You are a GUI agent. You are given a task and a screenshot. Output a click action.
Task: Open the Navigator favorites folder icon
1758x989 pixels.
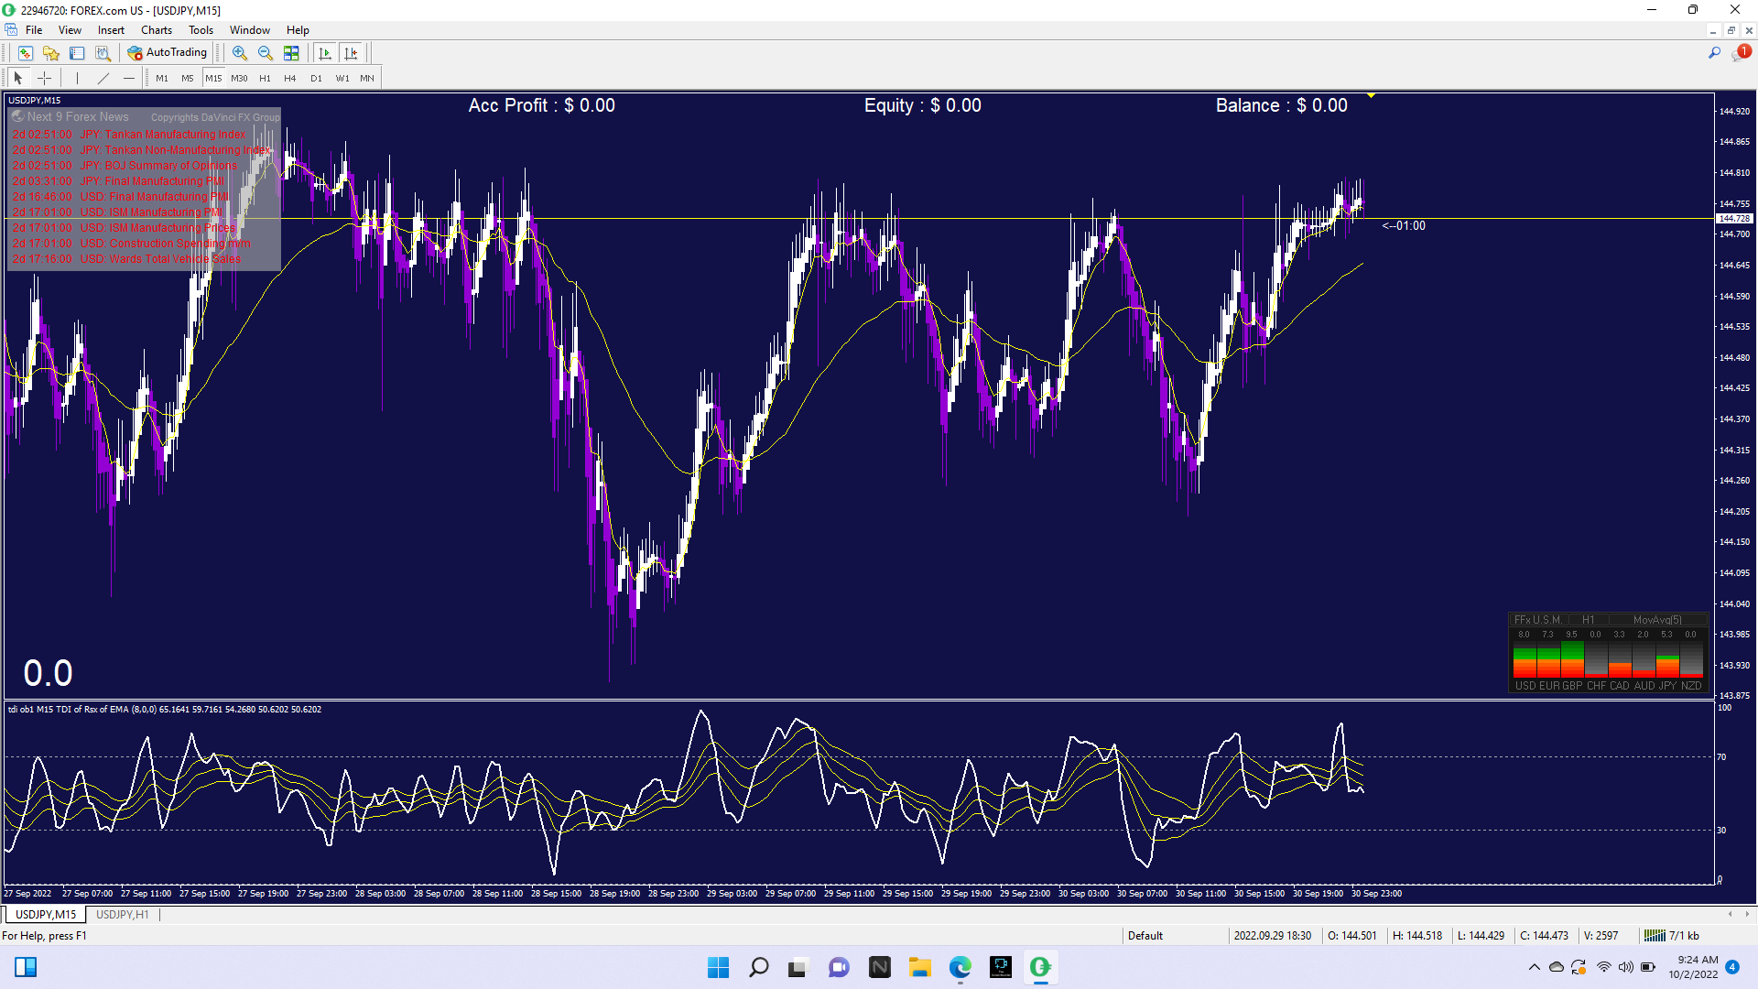51,53
